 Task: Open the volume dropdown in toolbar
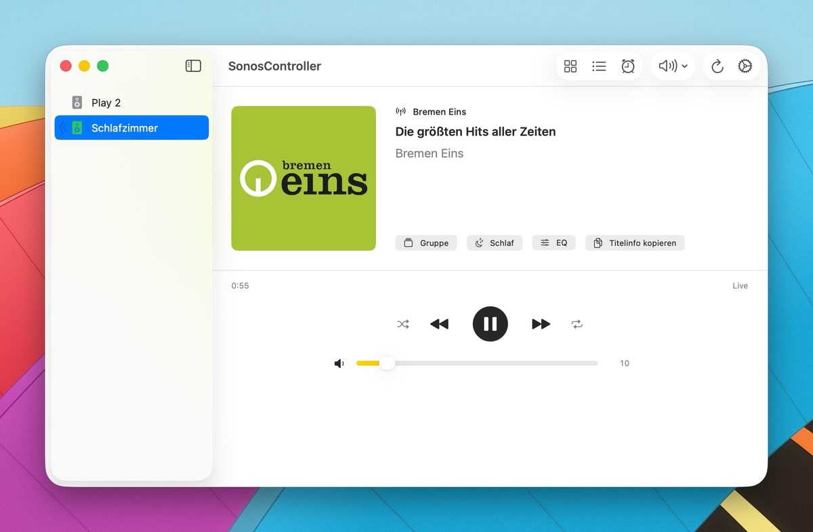(x=673, y=66)
